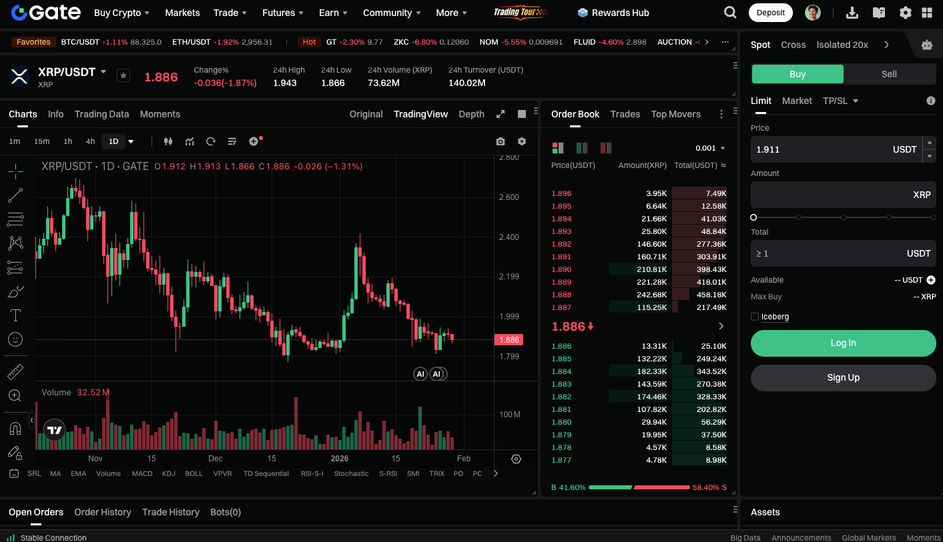This screenshot has width=943, height=542.
Task: Click the search magnifier icon in header
Action: [730, 13]
